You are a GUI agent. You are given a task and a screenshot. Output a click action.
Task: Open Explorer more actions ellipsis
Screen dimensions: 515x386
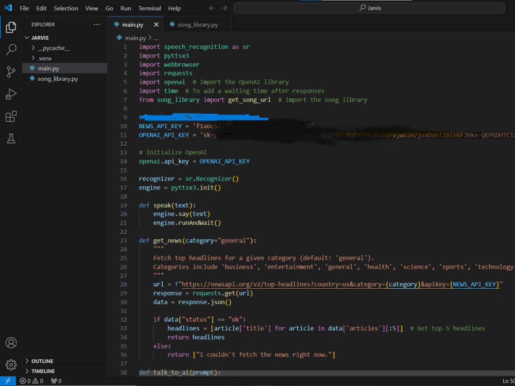tap(96, 24)
